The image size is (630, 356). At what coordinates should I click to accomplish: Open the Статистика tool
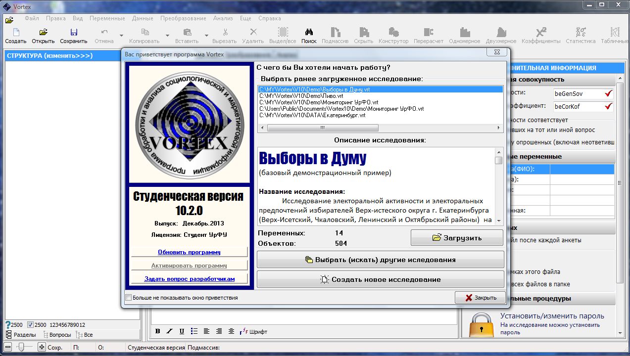(x=580, y=34)
